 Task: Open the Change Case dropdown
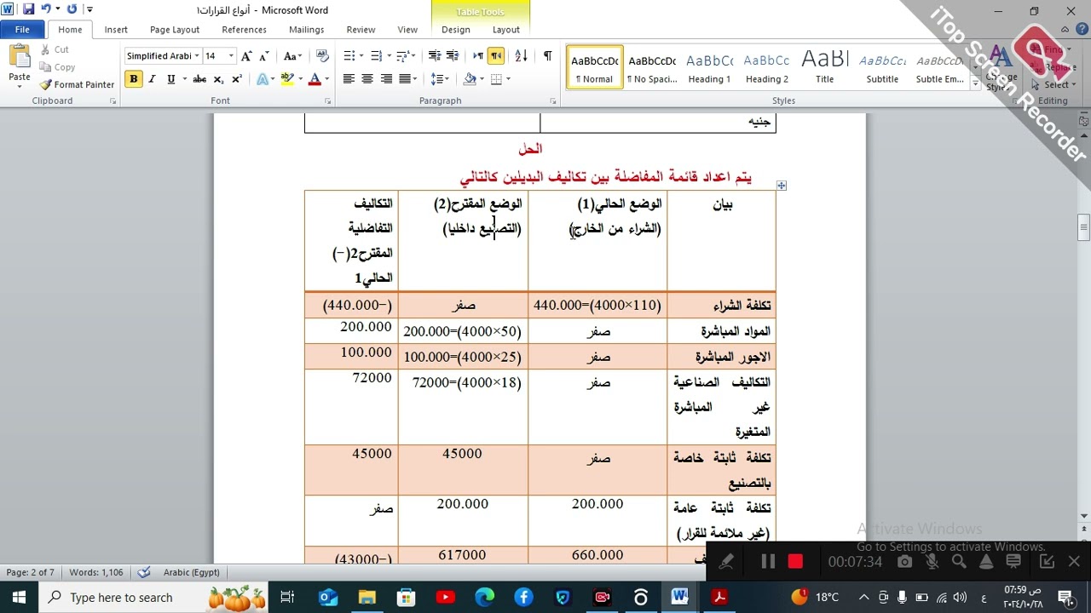[293, 56]
